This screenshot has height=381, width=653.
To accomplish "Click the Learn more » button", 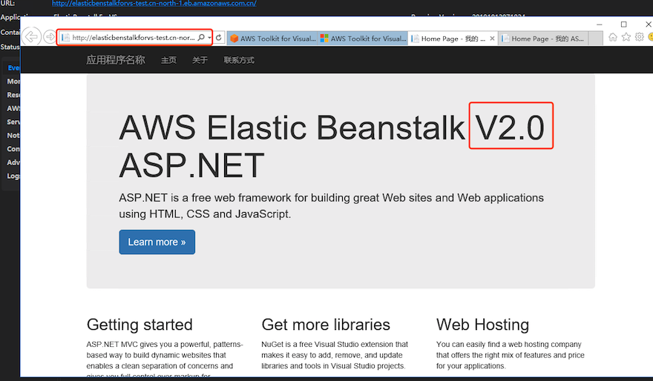I will [x=157, y=242].
